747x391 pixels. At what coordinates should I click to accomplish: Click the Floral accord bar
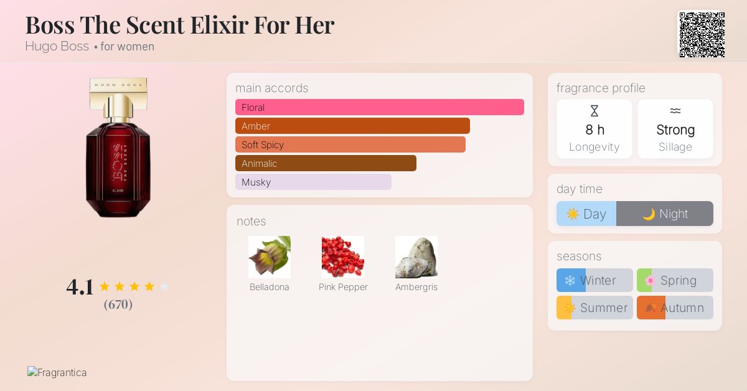[380, 107]
